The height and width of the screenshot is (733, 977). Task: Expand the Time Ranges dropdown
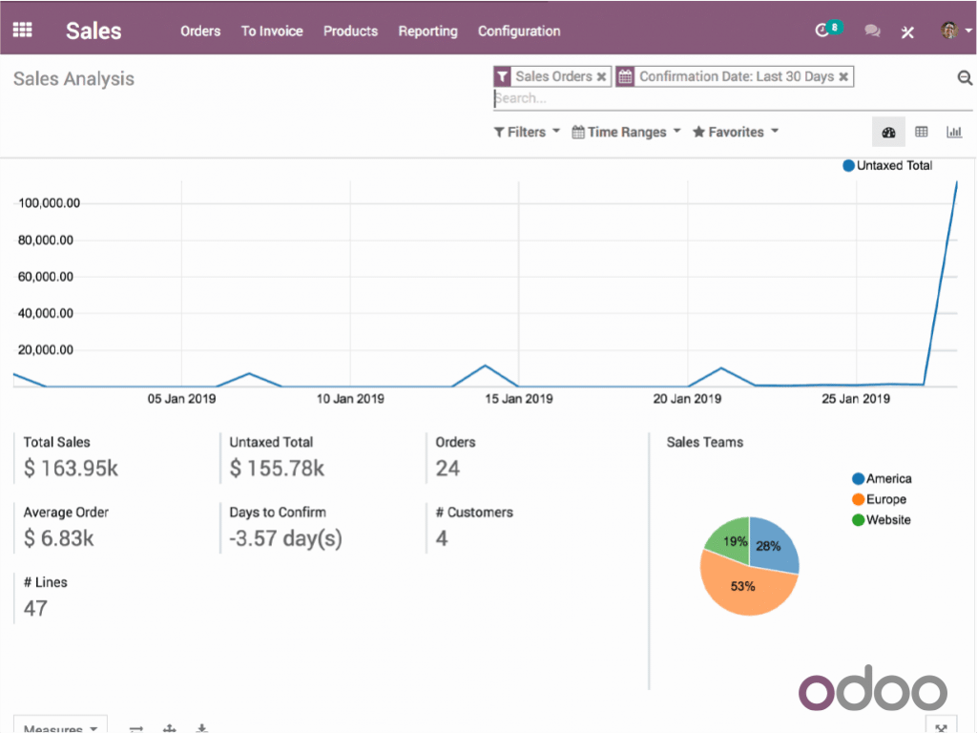pyautogui.click(x=625, y=132)
